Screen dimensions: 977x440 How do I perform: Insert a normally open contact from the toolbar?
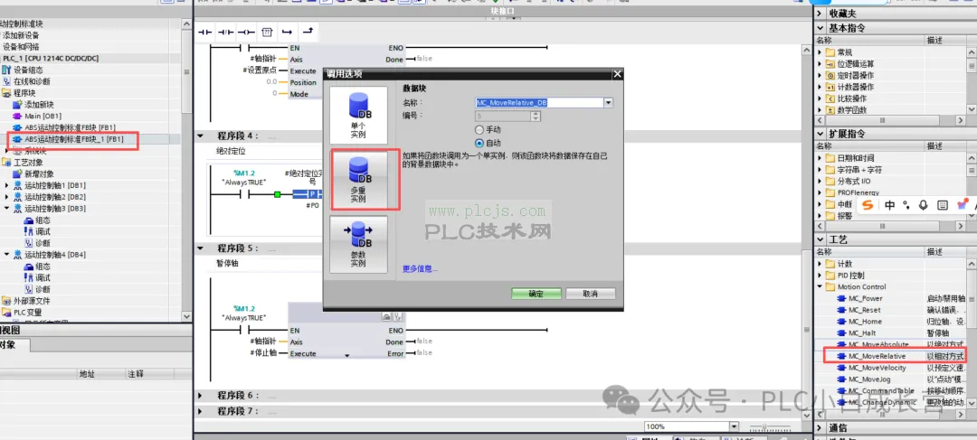point(205,32)
